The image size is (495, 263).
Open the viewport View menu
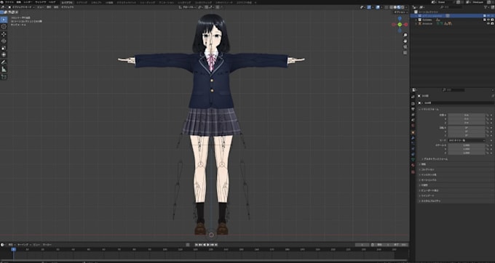[41, 7]
